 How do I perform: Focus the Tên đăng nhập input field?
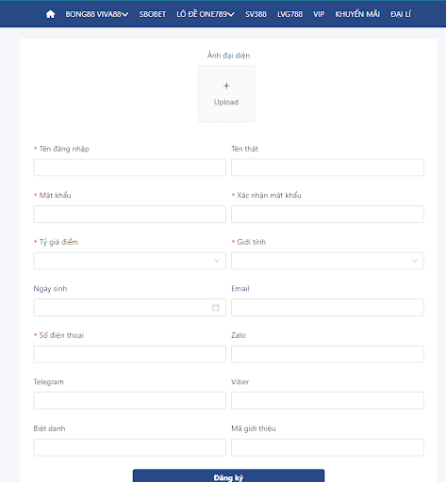(130, 168)
